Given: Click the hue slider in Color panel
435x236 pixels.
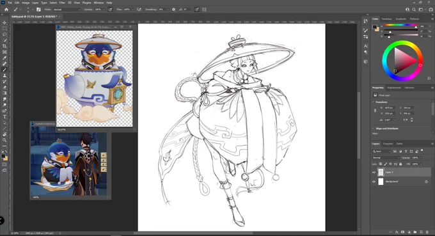Looking at the screenshot, I should click(x=401, y=26).
